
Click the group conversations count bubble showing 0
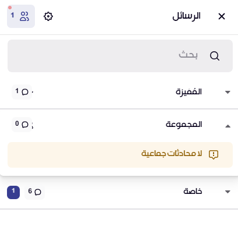click(x=22, y=125)
